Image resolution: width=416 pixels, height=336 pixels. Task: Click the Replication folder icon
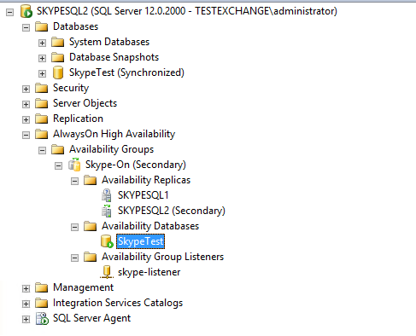[x=42, y=119]
